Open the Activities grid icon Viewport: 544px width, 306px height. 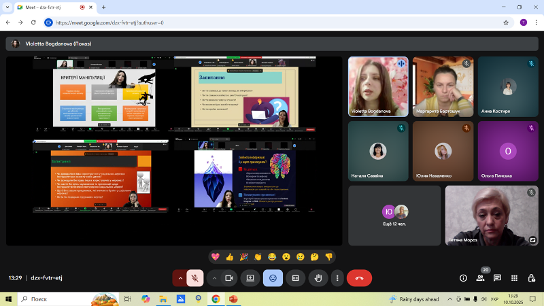click(x=514, y=277)
